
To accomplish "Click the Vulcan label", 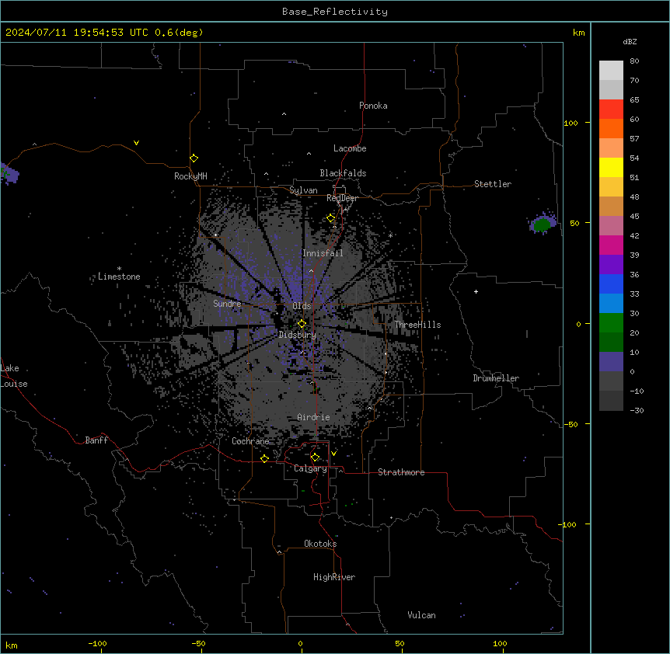I will (x=422, y=615).
